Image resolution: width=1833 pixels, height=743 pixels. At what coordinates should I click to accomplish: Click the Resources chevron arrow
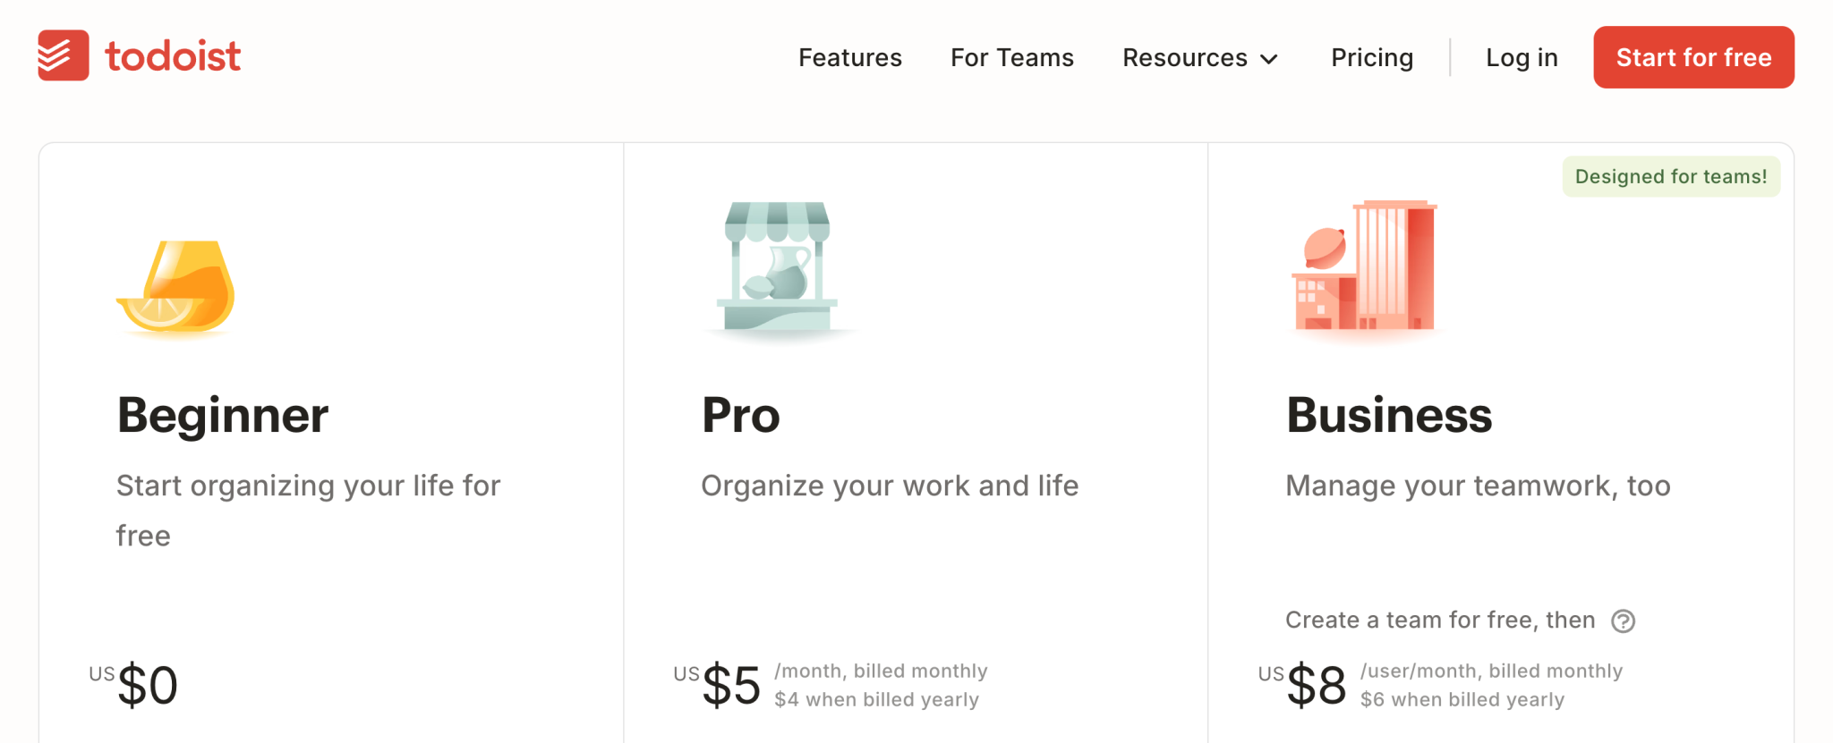click(1269, 59)
